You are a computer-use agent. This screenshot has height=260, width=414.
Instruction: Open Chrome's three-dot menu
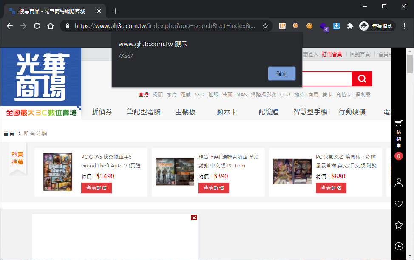click(x=404, y=26)
